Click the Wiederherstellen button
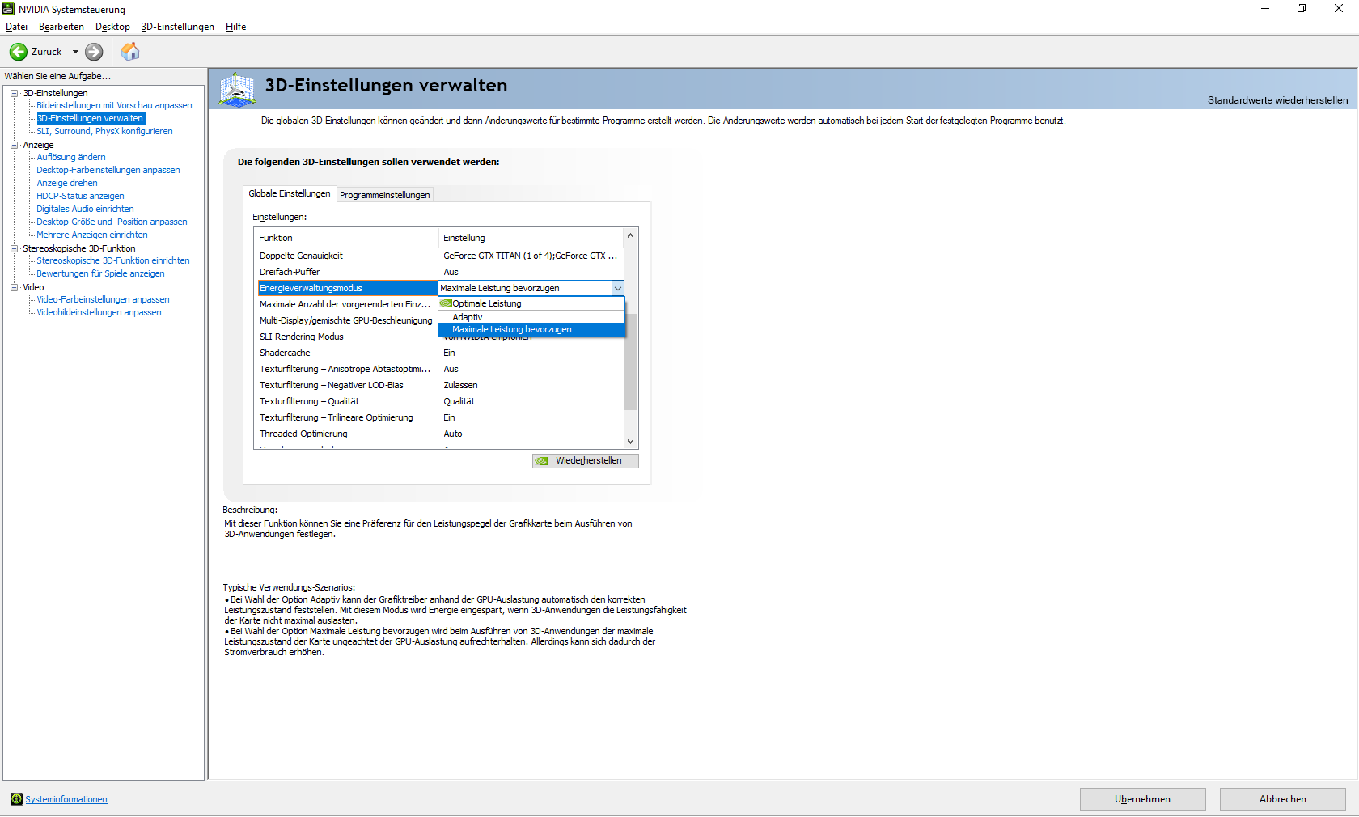Image resolution: width=1359 pixels, height=817 pixels. pos(586,461)
